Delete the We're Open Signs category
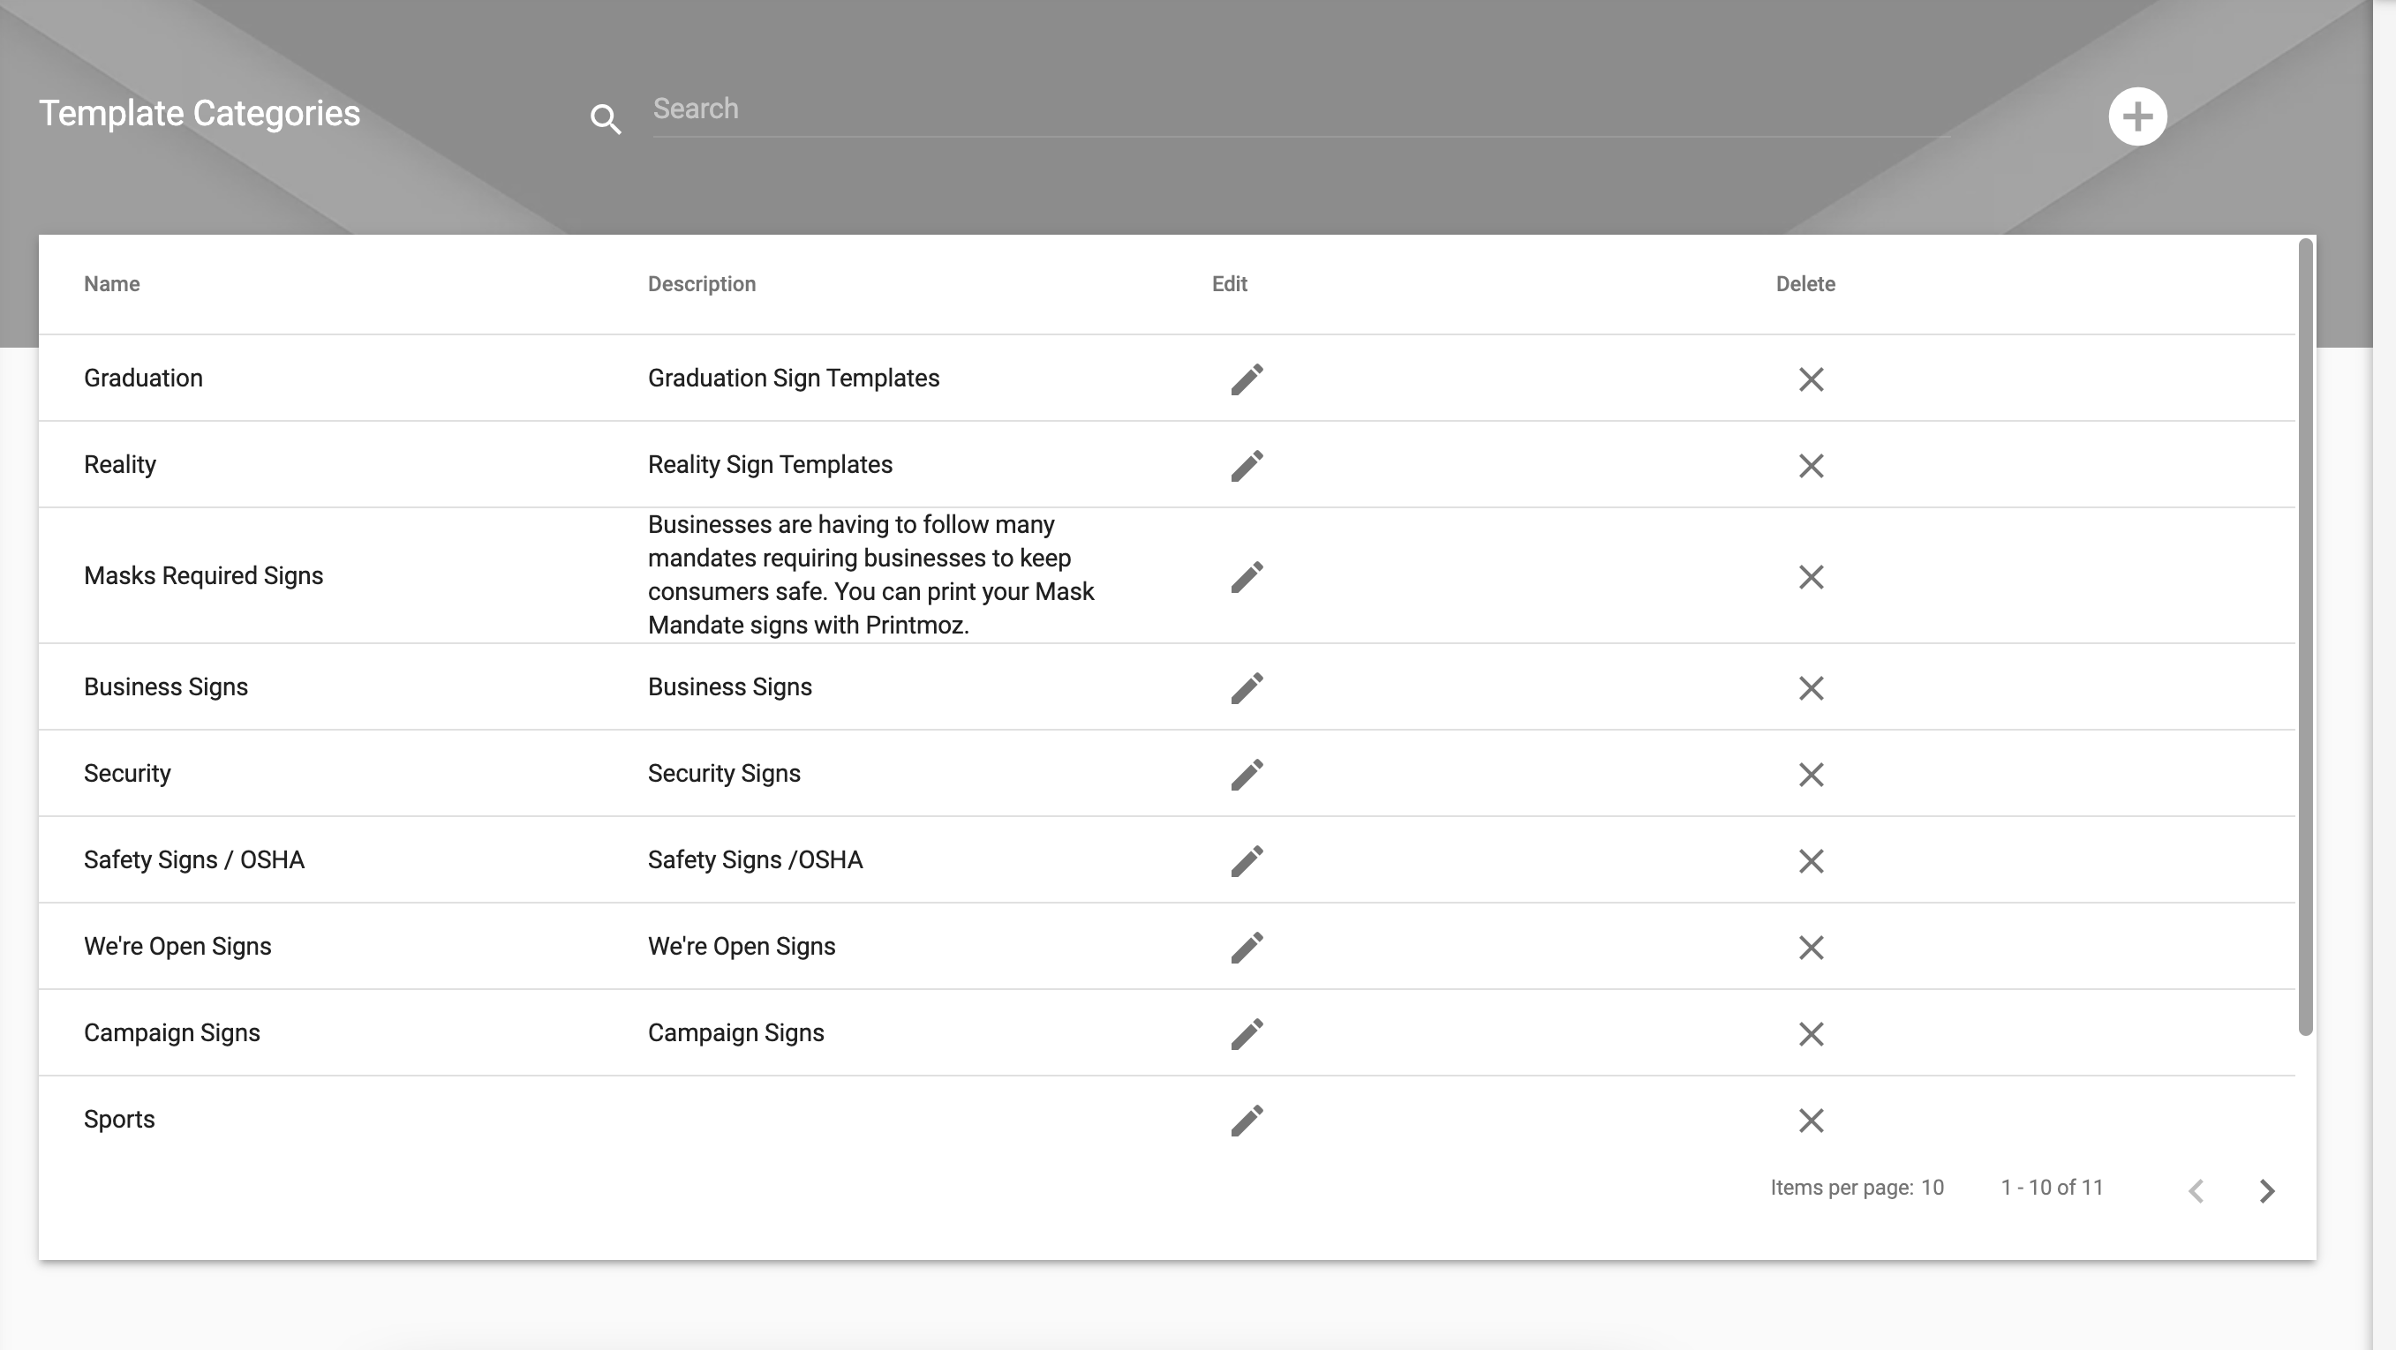The image size is (2396, 1350). (1810, 948)
